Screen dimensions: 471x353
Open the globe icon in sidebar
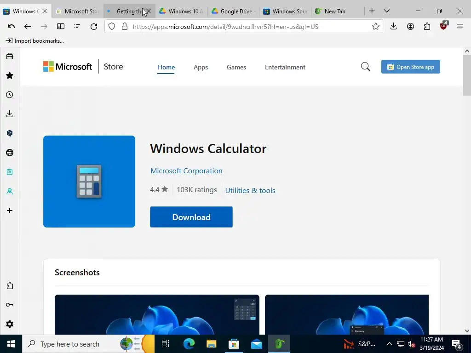tap(10, 153)
